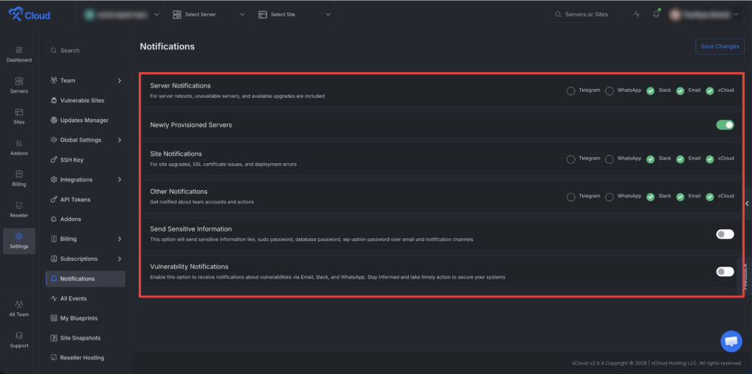Open All Events in settings menu
The width and height of the screenshot is (752, 374).
(86, 298)
